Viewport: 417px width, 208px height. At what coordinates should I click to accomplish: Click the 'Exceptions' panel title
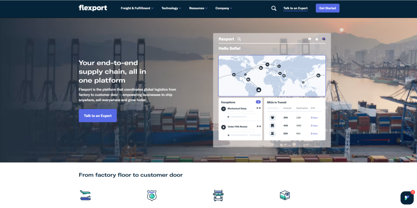[x=228, y=102]
